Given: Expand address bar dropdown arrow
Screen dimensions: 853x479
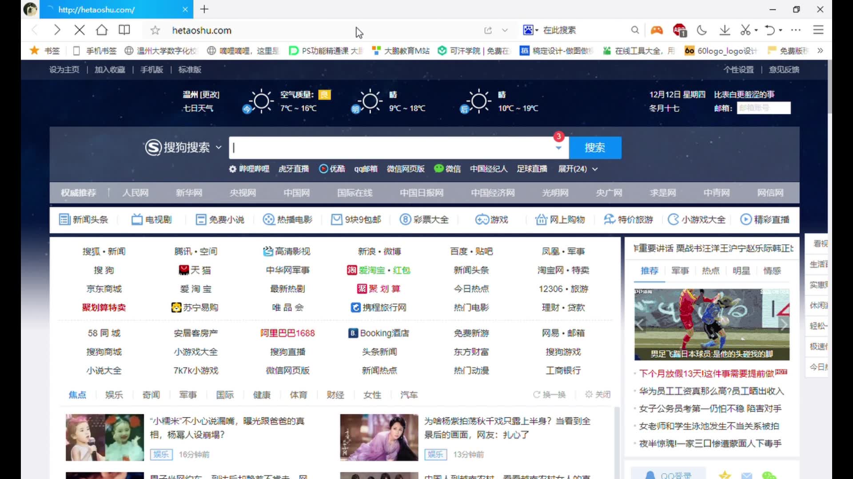Looking at the screenshot, I should (x=505, y=30).
